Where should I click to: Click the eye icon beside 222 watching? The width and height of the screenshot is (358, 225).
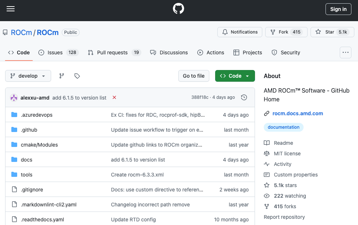(267, 196)
